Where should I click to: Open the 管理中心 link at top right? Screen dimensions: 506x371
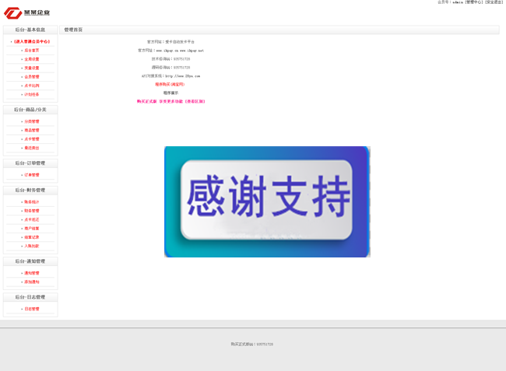[x=474, y=2]
